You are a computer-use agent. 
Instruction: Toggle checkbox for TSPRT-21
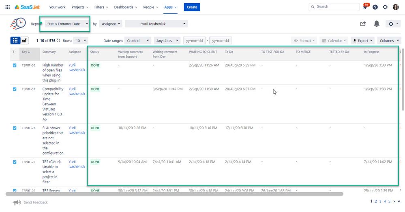click(15, 162)
